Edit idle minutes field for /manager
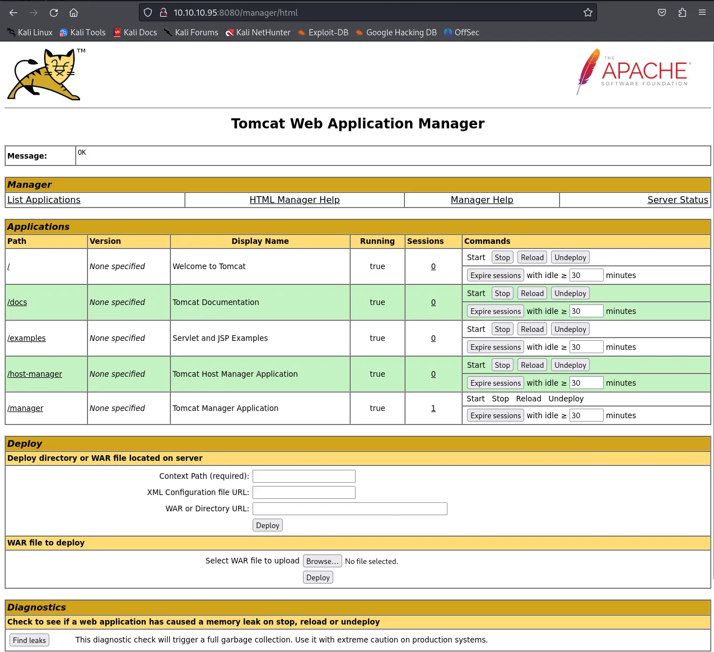Viewport: 714px width, 652px height. [x=586, y=415]
